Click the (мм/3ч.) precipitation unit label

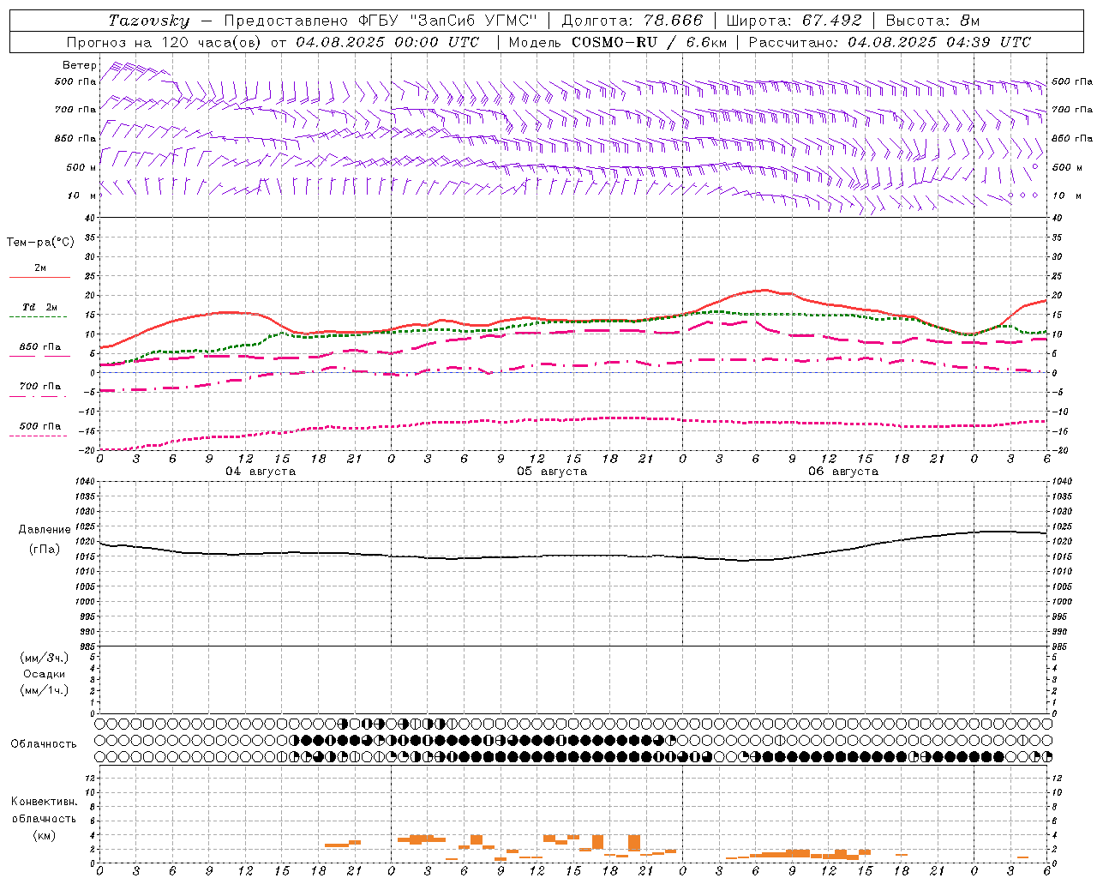click(45, 658)
